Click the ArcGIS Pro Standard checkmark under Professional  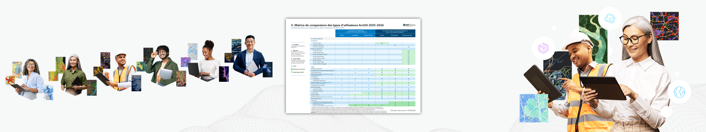coord(395,45)
